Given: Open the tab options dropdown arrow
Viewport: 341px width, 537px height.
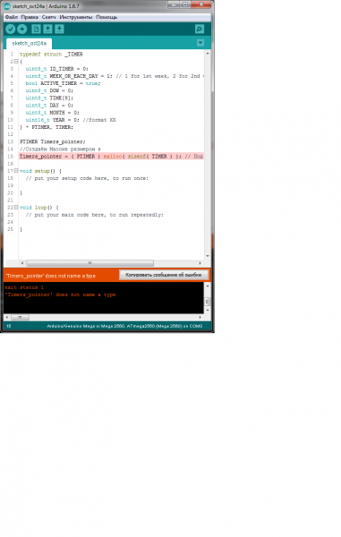Looking at the screenshot, I should pos(200,43).
